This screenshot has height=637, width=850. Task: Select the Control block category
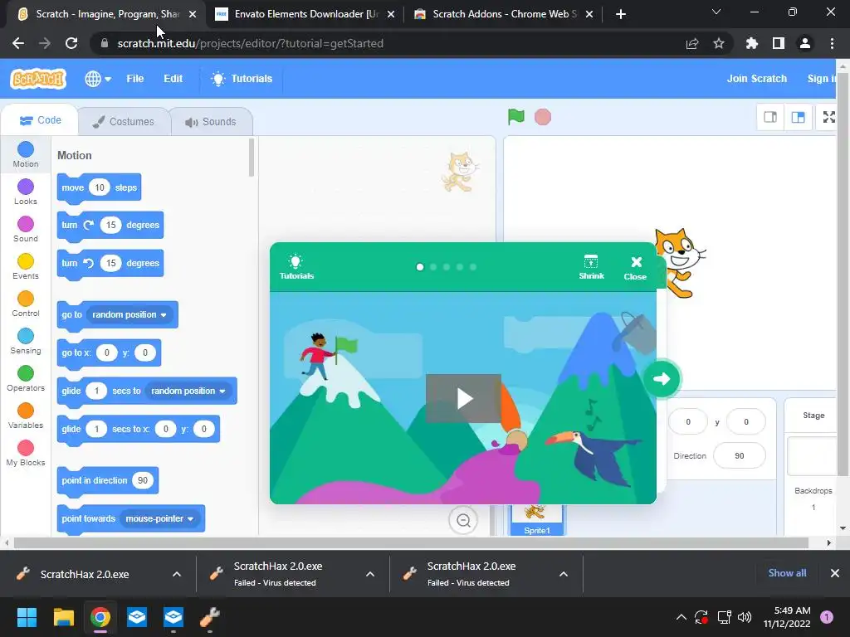(x=26, y=304)
